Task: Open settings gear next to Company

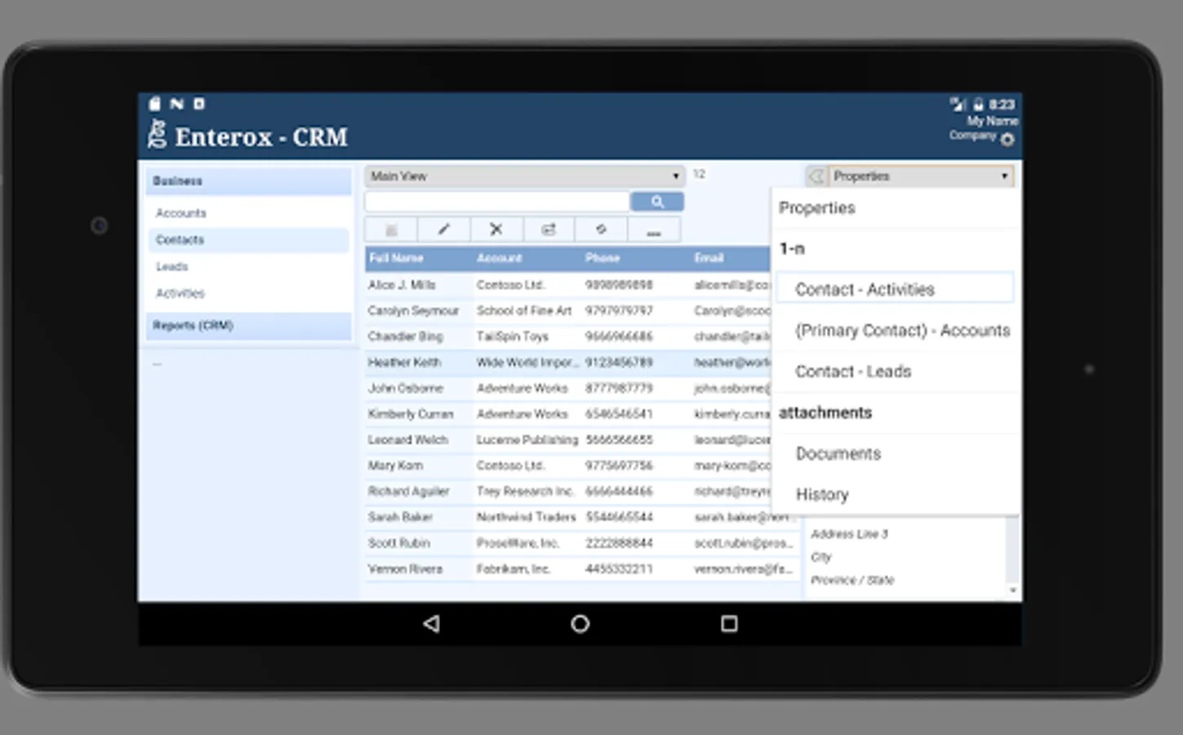Action: (1007, 139)
